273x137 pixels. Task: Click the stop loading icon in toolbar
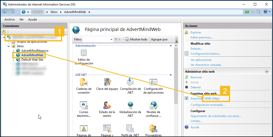(x=253, y=12)
